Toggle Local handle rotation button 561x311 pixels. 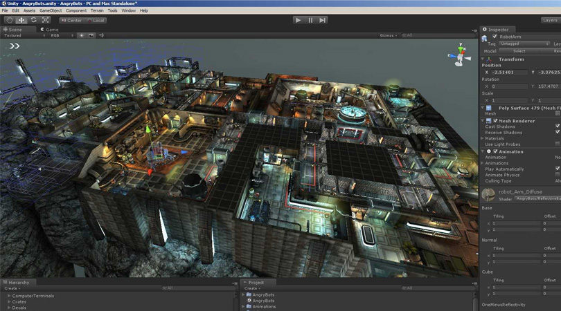click(96, 20)
